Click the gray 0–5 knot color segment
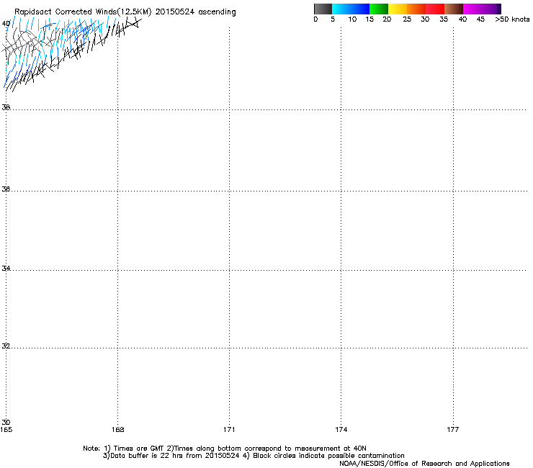 323,9
